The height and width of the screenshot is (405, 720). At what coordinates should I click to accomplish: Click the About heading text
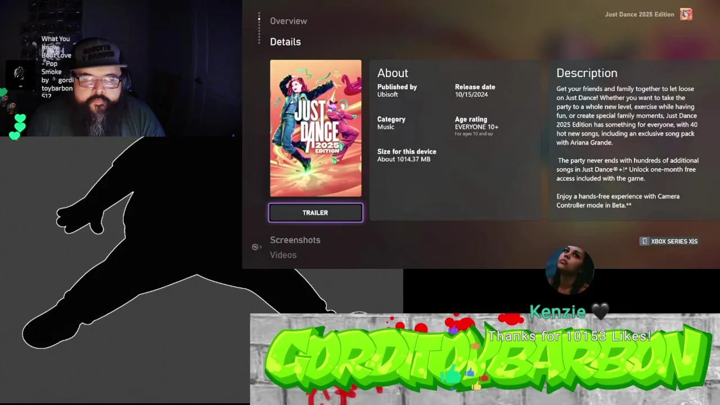(x=393, y=73)
